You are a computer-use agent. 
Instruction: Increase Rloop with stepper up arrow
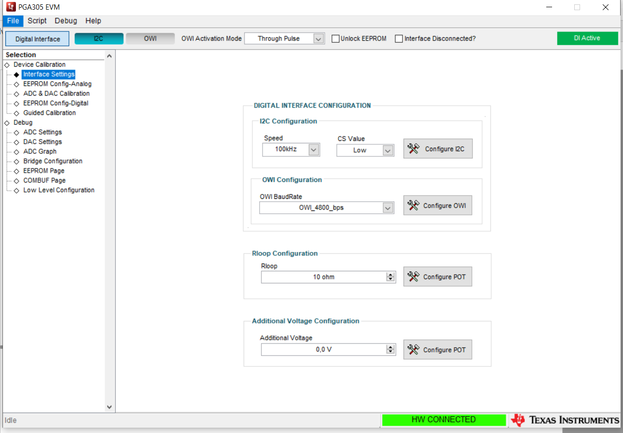[390, 275]
